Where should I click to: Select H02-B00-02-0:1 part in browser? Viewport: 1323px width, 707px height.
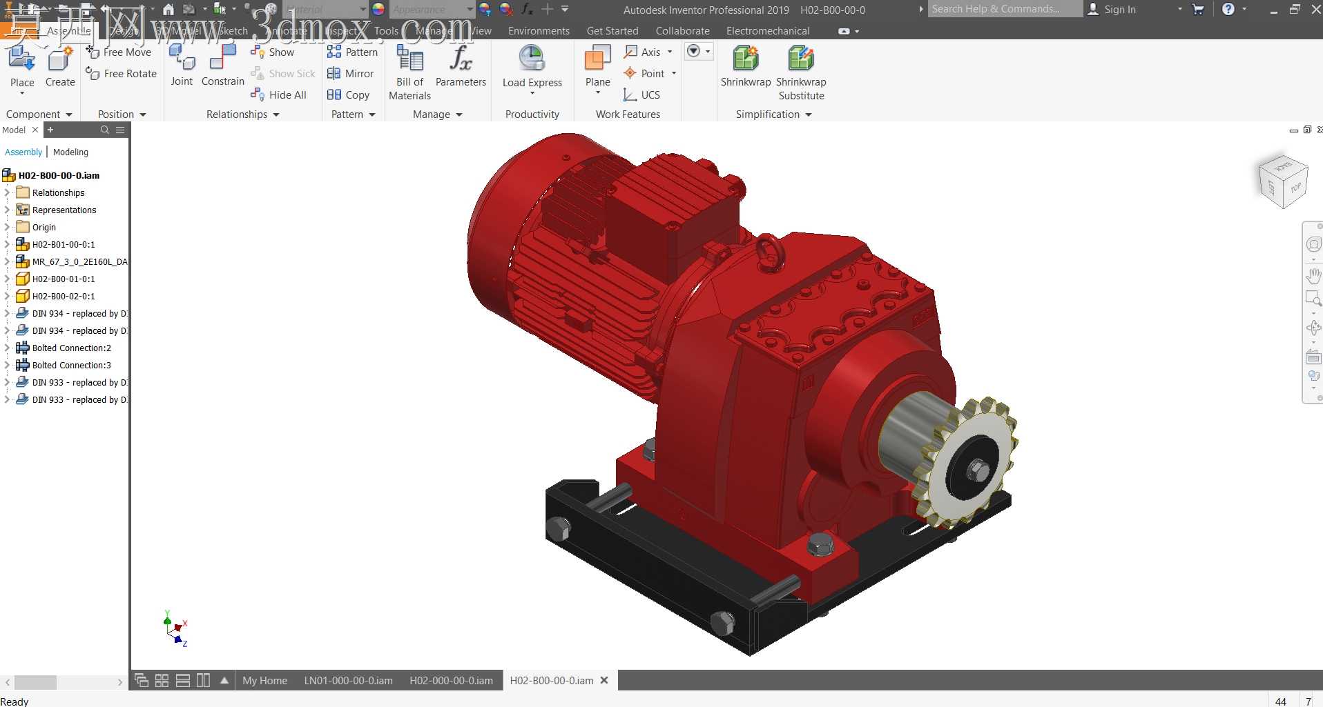(x=64, y=296)
